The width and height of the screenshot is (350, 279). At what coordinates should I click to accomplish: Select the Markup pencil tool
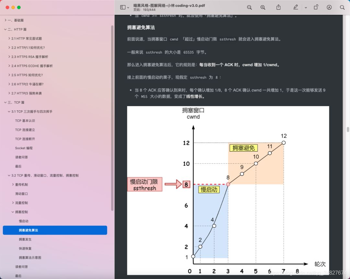[x=295, y=7]
